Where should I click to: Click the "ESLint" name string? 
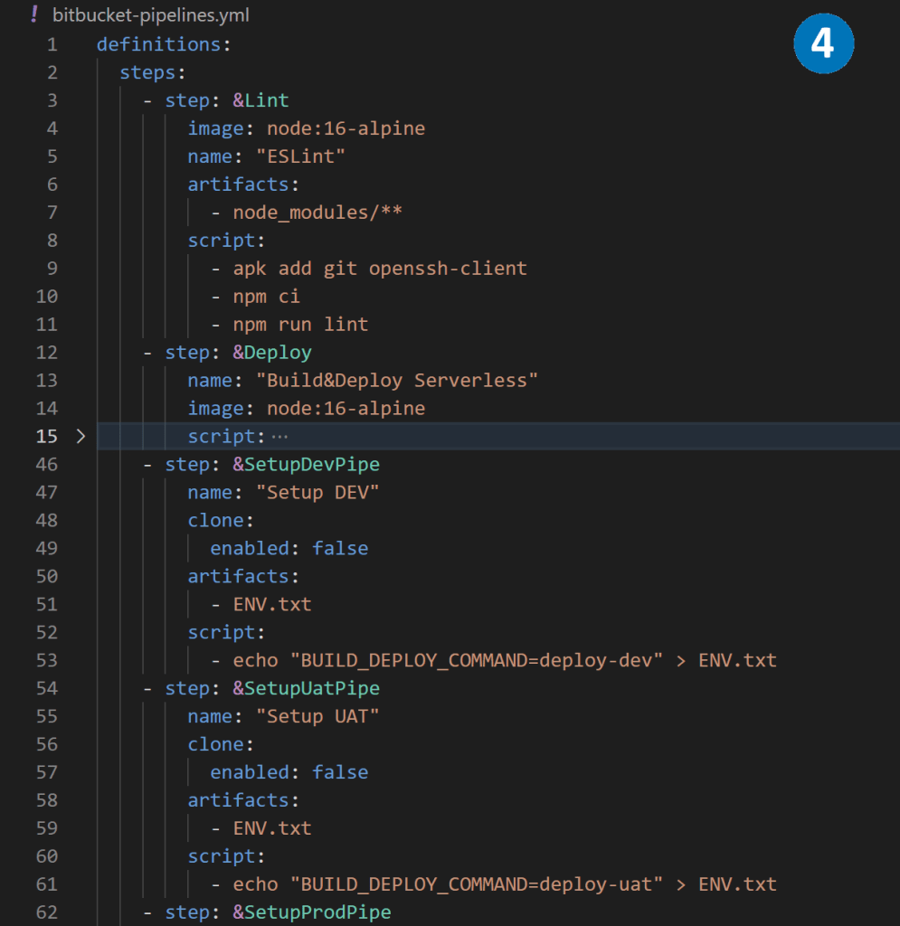tap(300, 156)
